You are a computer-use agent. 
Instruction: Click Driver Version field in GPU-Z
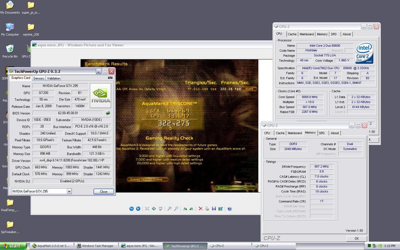[72, 161]
